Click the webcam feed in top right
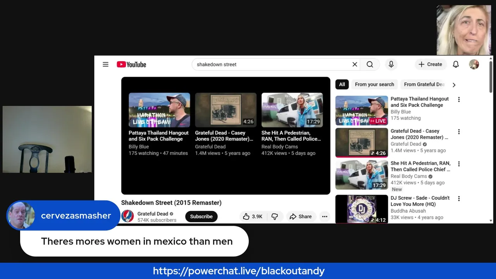The image size is (496, 279). click(x=464, y=30)
